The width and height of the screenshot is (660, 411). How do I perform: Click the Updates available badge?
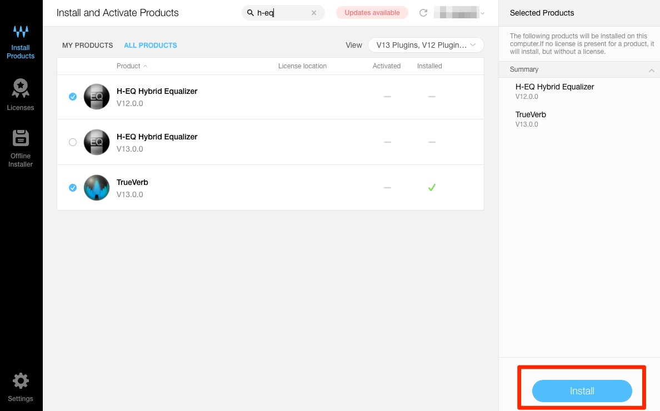372,13
